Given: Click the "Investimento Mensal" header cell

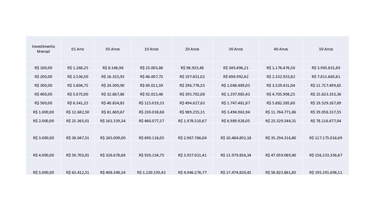Looking at the screenshot, I should pos(43,49).
